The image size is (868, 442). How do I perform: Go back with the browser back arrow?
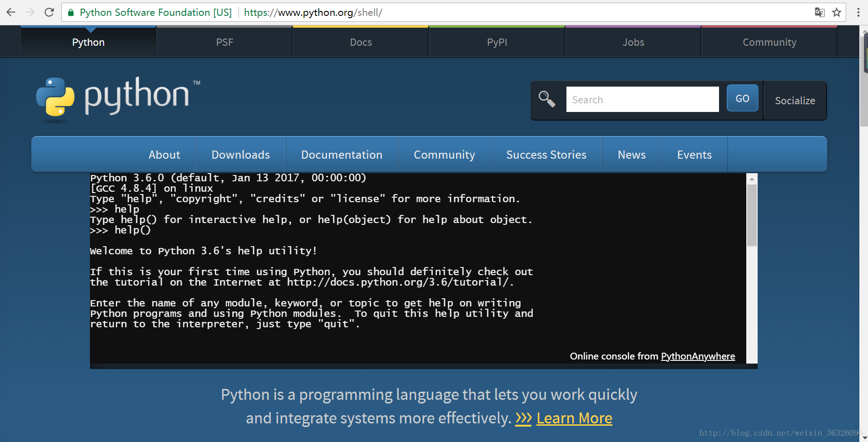11,12
